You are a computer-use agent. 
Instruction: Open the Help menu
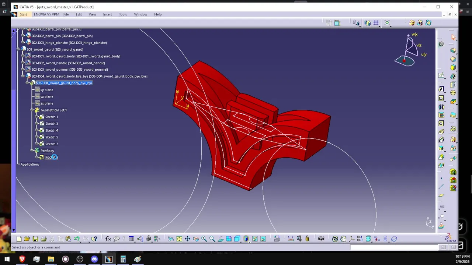point(158,14)
